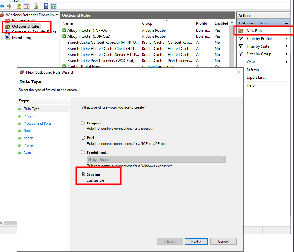
Task: Open the Protocol and Ports wizard step
Action: [38, 123]
